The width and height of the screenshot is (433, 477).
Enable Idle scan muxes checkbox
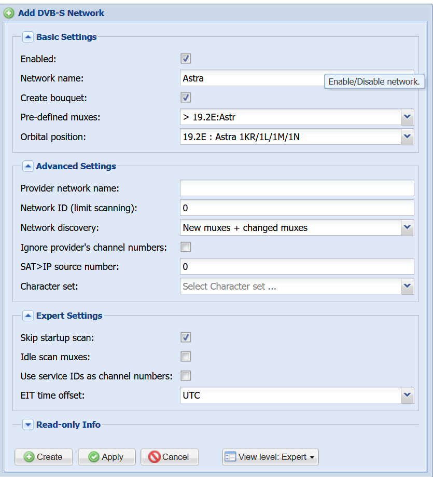(186, 357)
